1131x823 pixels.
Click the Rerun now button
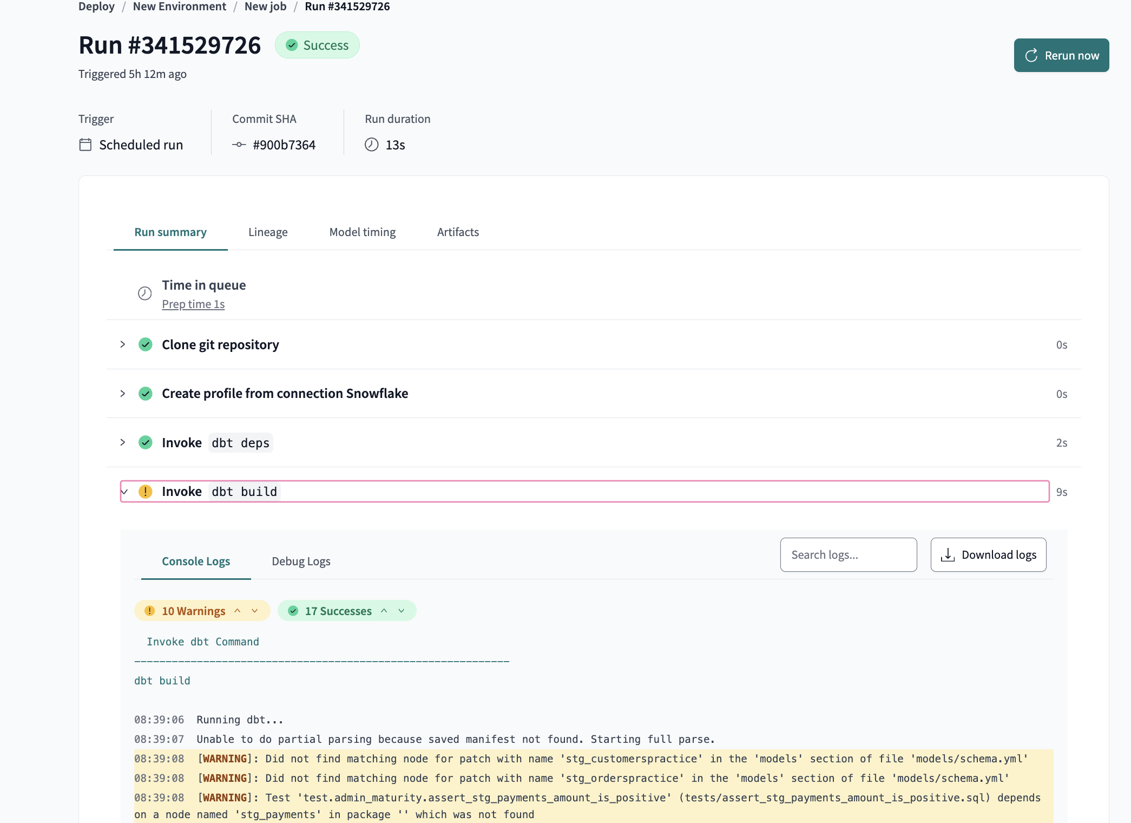(x=1061, y=55)
